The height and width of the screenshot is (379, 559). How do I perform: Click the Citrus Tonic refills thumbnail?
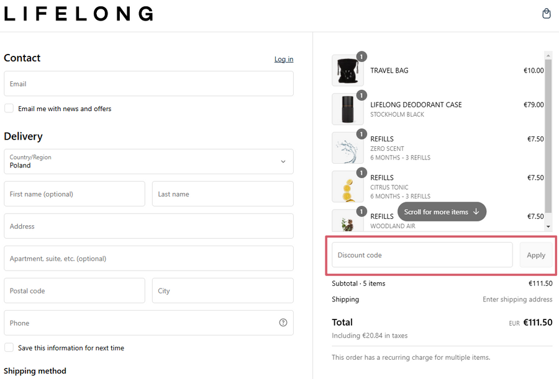348,186
